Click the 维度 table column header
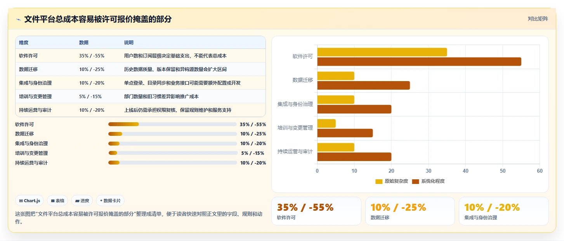Viewport: 564px width, 241px height. tap(24, 43)
